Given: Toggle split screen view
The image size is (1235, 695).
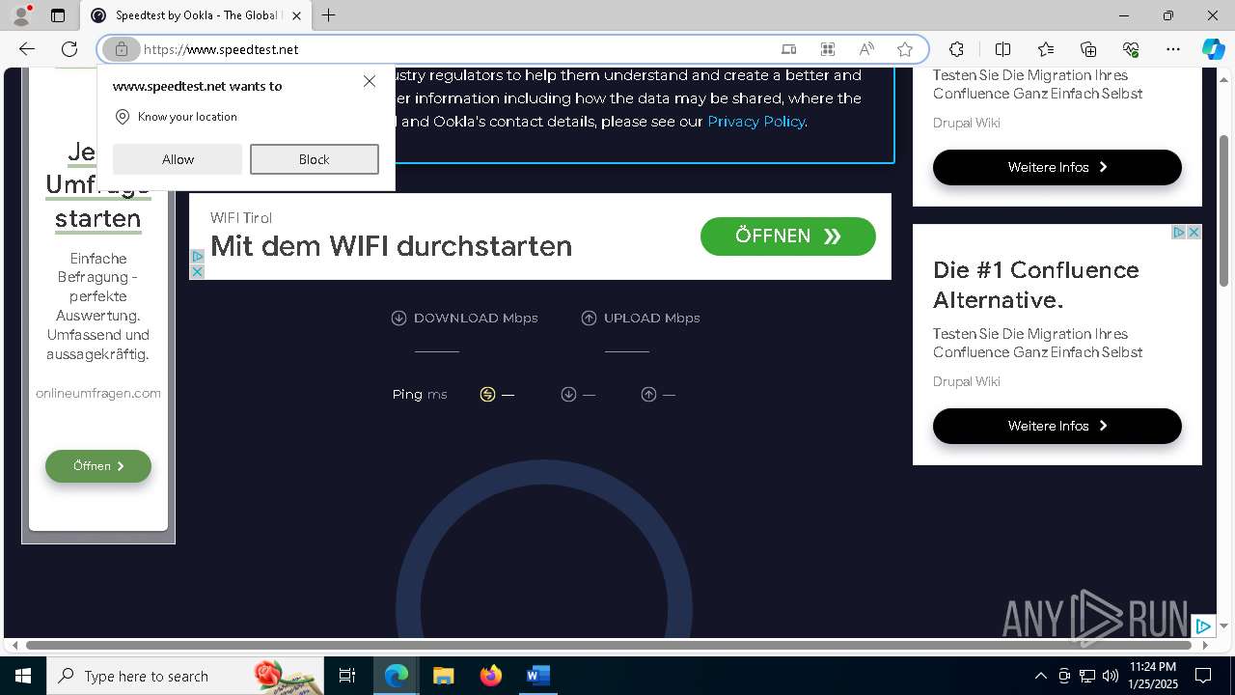Looking at the screenshot, I should (1002, 49).
